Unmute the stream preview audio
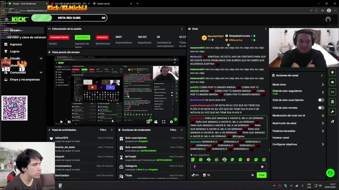This screenshot has width=339, height=190. pos(69,122)
